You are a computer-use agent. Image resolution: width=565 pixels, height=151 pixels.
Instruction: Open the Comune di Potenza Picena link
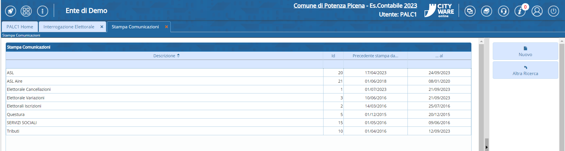pos(329,6)
